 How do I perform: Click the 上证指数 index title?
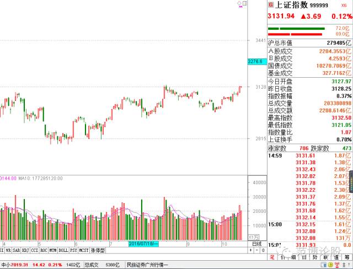[x=292, y=5]
